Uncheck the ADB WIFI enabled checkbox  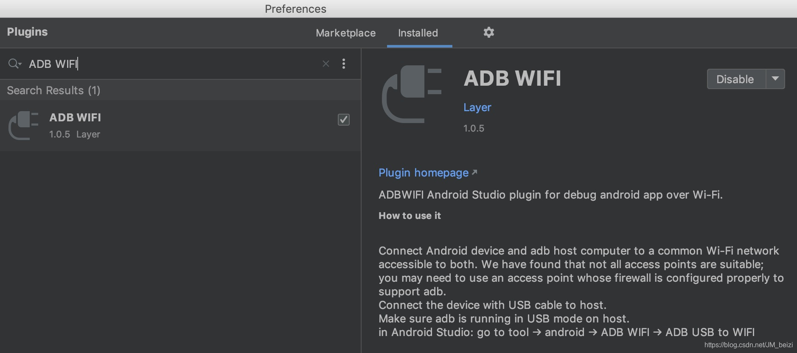coord(344,120)
